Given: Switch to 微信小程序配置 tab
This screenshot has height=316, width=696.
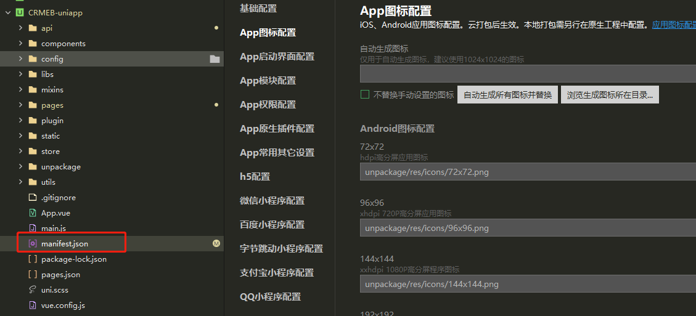Looking at the screenshot, I should 272,201.
